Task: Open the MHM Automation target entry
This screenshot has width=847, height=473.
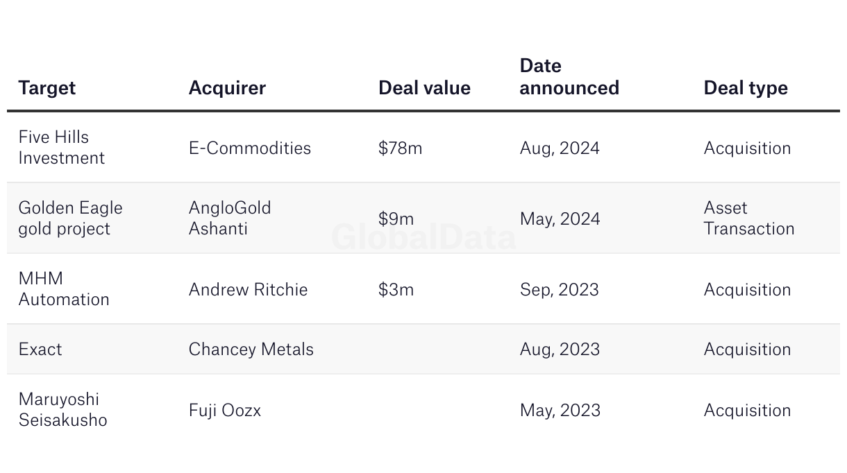Action: (64, 289)
